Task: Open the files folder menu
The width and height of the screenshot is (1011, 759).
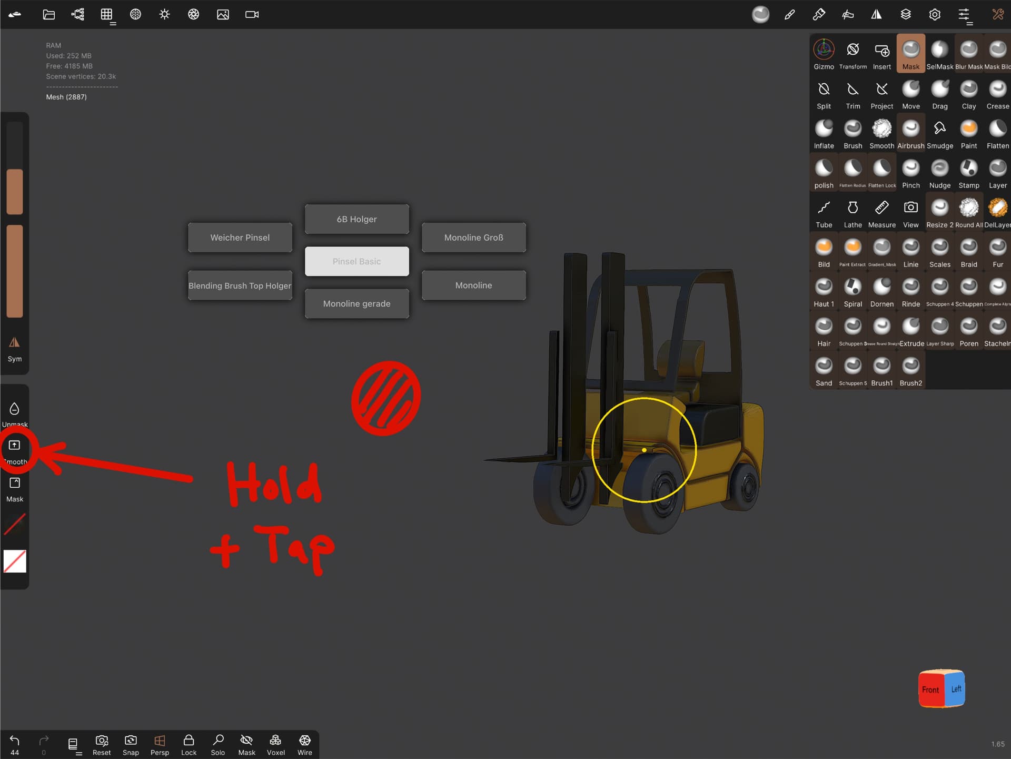Action: [x=48, y=14]
